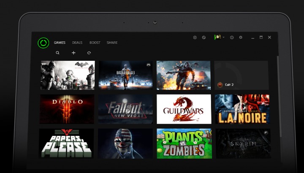The height and width of the screenshot is (173, 304).
Task: Click the CoH 2 game tile
Action: click(241, 75)
